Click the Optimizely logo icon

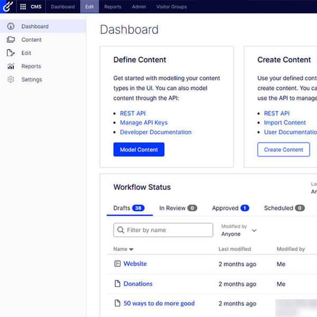[7, 7]
